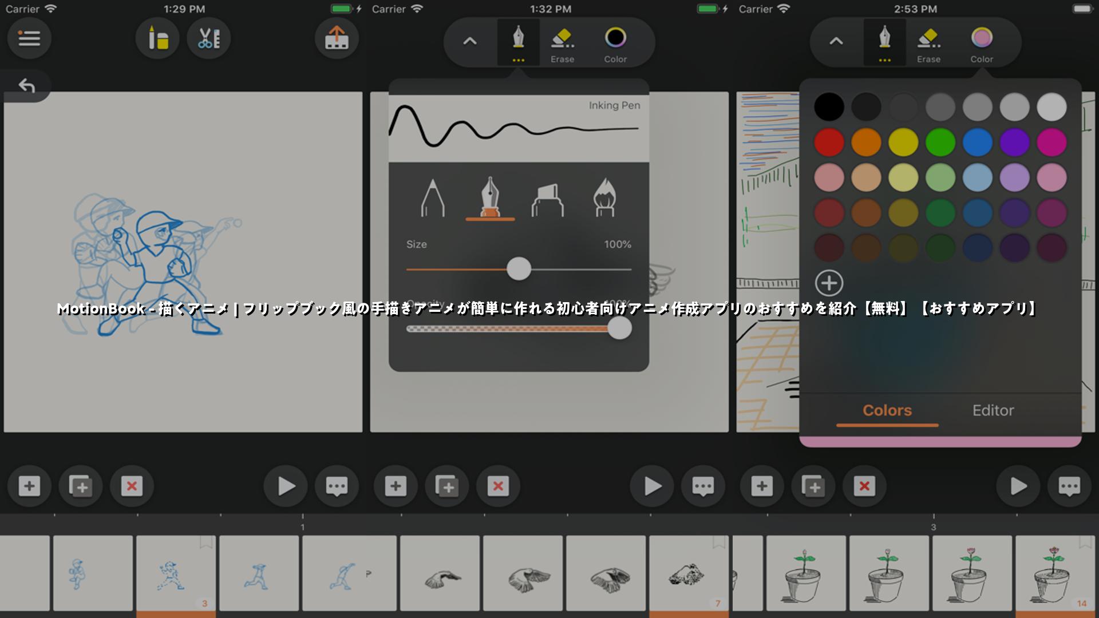
Task: Switch to the Colors tab
Action: [887, 410]
